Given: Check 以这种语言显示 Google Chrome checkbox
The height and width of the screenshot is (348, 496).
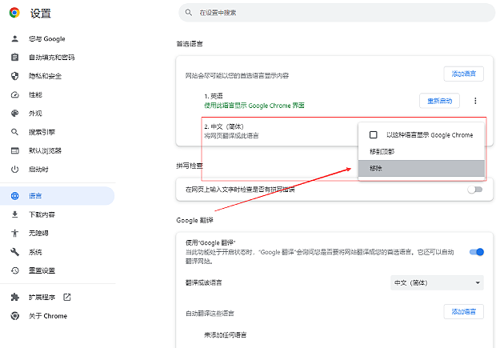Looking at the screenshot, I should pyautogui.click(x=373, y=135).
